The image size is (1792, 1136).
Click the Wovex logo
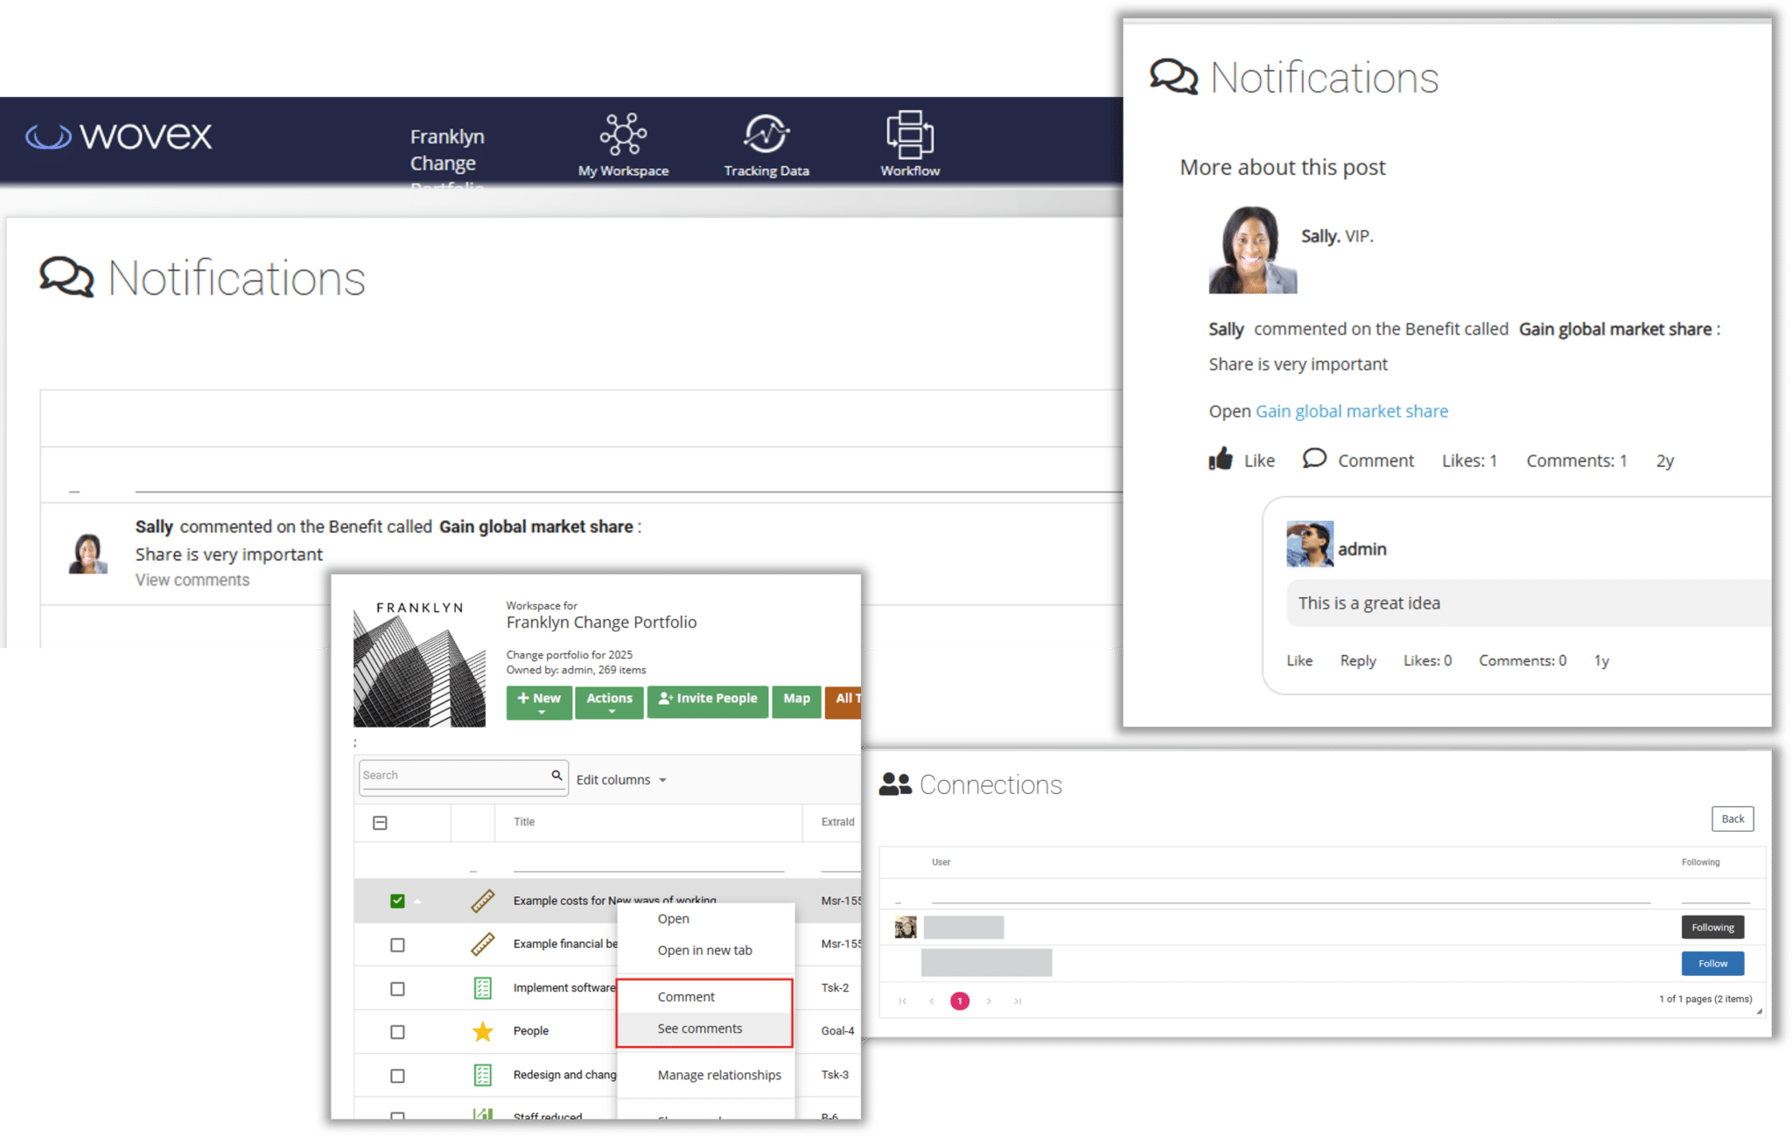(x=119, y=136)
